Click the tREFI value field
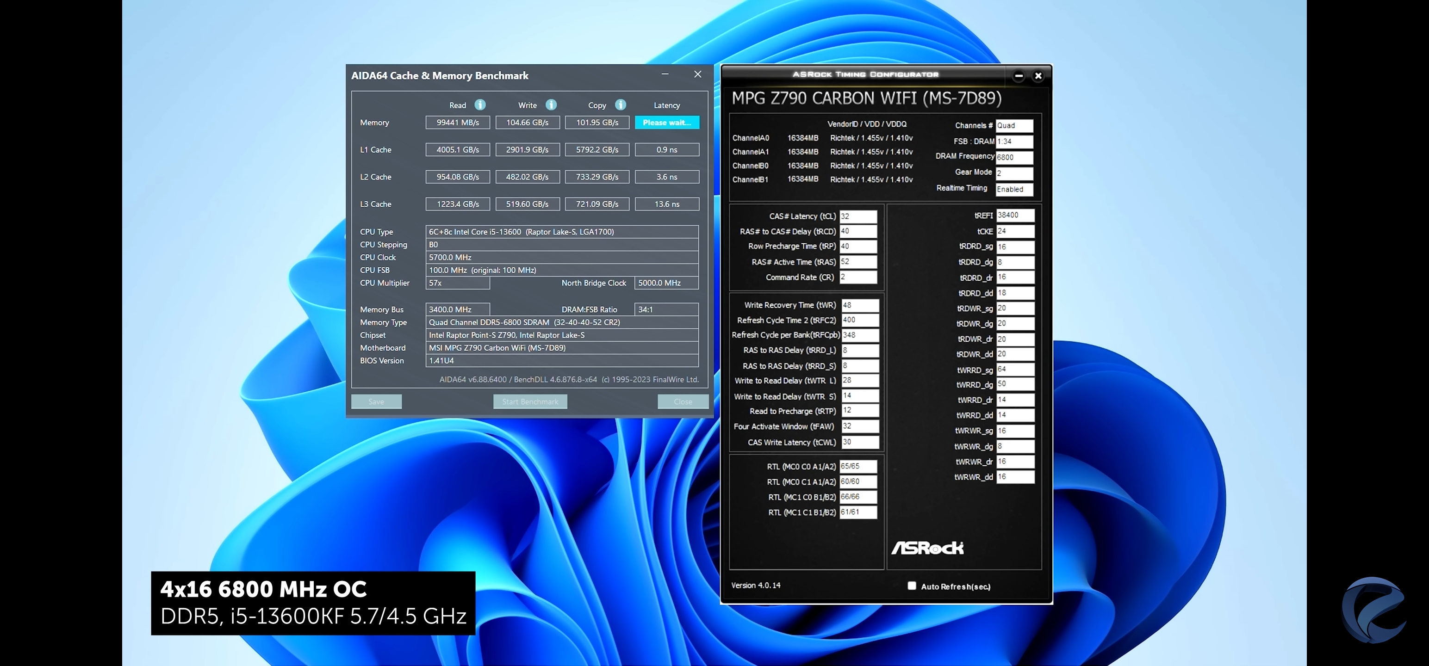 coord(1015,215)
